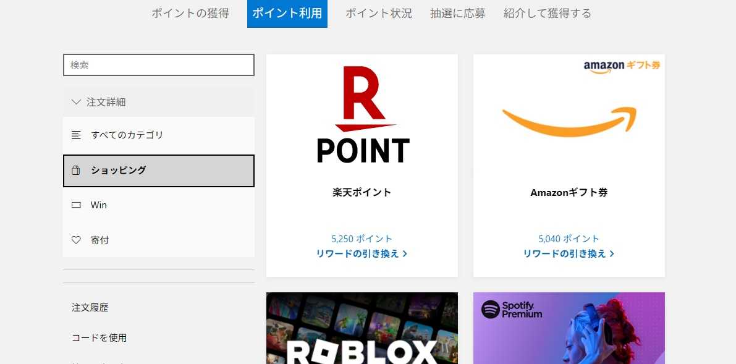Click the heart icon for 寄付
736x364 pixels.
tap(76, 240)
